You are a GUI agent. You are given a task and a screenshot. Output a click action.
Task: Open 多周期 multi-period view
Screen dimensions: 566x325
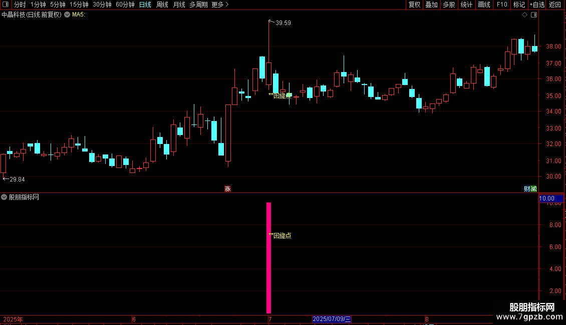198,4
